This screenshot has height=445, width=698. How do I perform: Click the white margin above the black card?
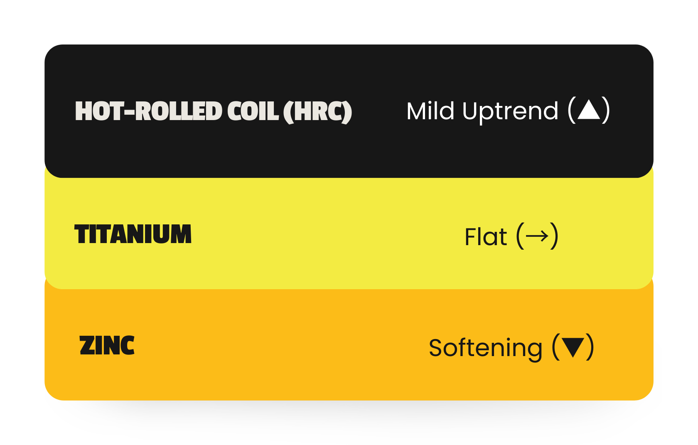(349, 21)
